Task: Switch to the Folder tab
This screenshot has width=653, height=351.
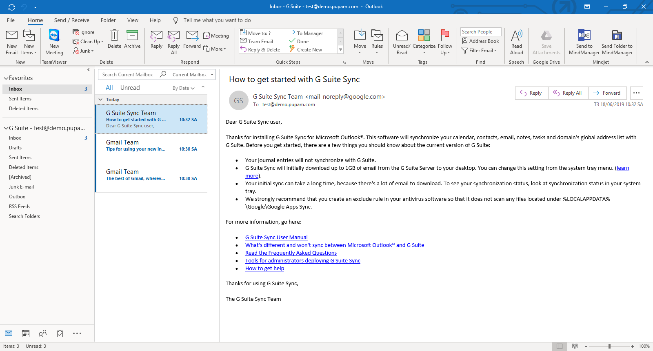Action: pos(108,20)
